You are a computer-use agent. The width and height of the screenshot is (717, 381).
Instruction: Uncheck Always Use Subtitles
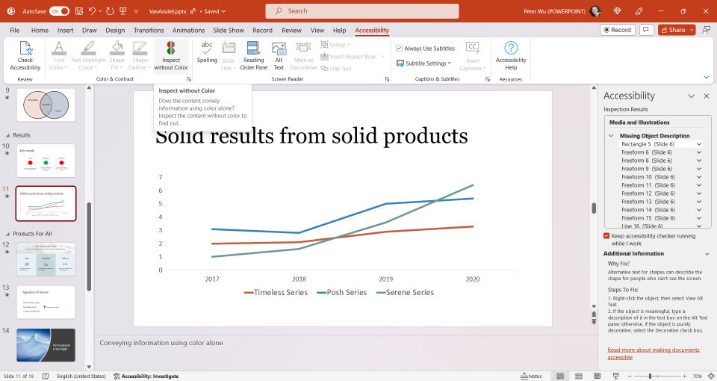[x=399, y=48]
